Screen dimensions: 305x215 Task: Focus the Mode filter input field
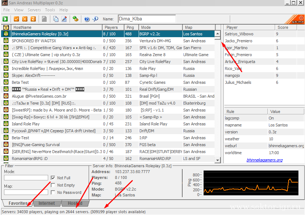[26, 178]
